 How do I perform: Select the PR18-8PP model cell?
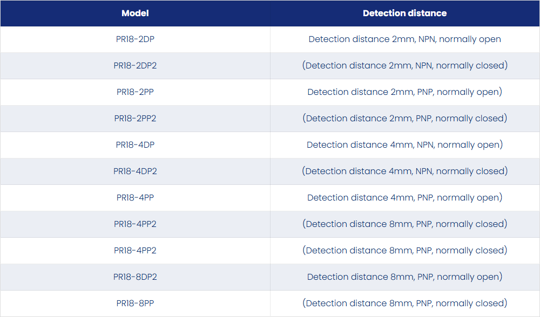coord(135,304)
